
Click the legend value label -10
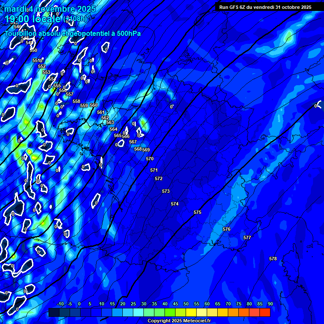pos(60,304)
